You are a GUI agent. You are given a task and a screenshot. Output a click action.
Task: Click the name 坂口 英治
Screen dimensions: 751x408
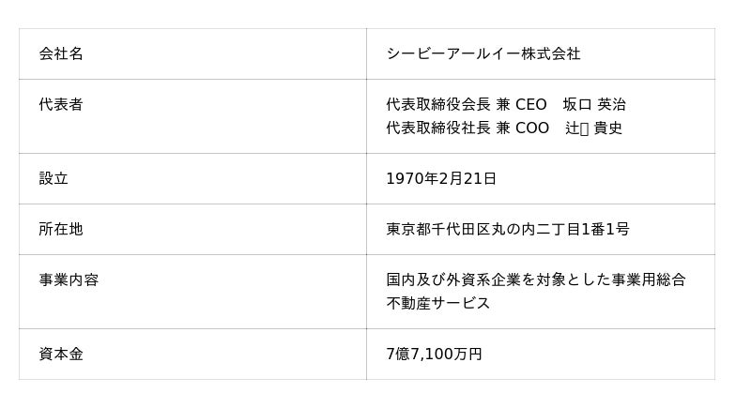[x=593, y=105]
